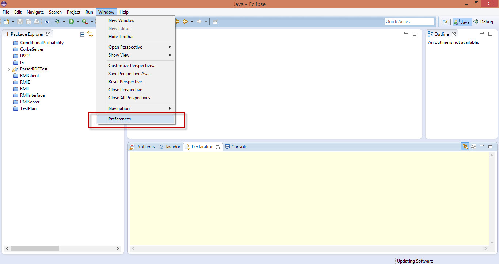Click the skip all breakpoints icon

tap(47, 22)
